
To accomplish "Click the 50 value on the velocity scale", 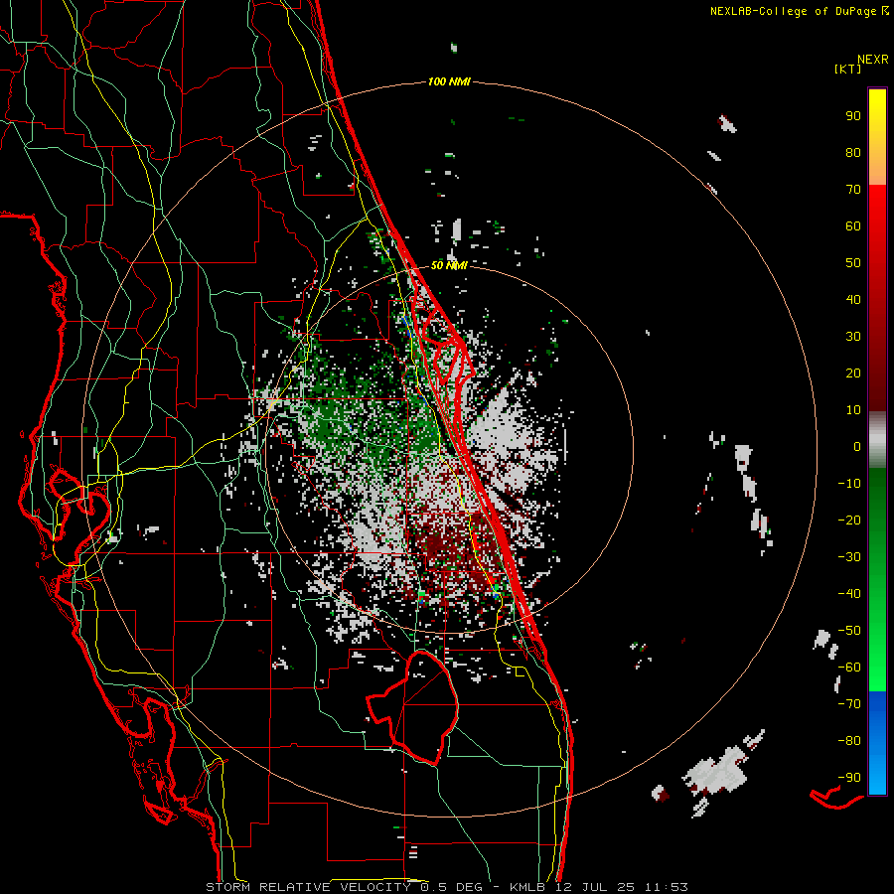I will coord(853,263).
